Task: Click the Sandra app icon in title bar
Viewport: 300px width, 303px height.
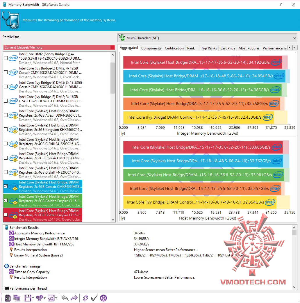Action: point(4,4)
